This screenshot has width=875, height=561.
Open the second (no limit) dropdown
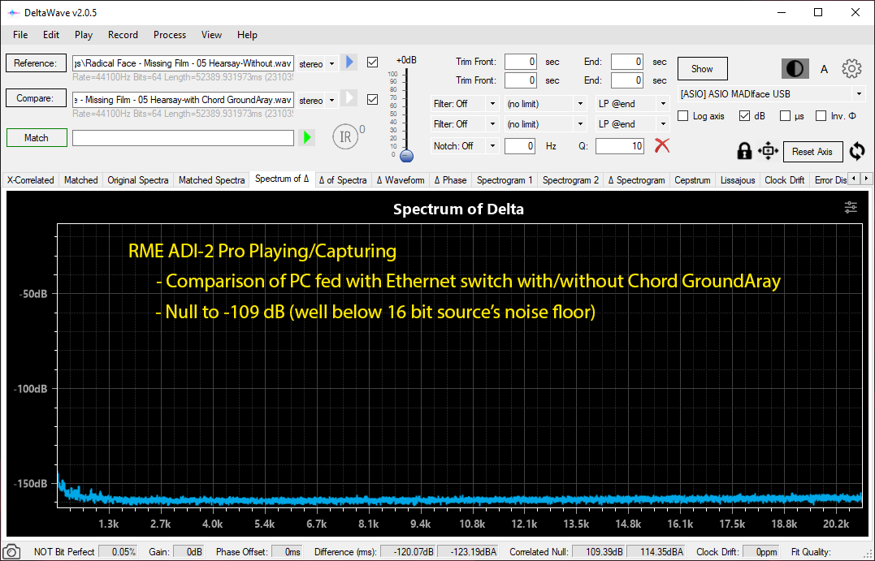pos(545,123)
